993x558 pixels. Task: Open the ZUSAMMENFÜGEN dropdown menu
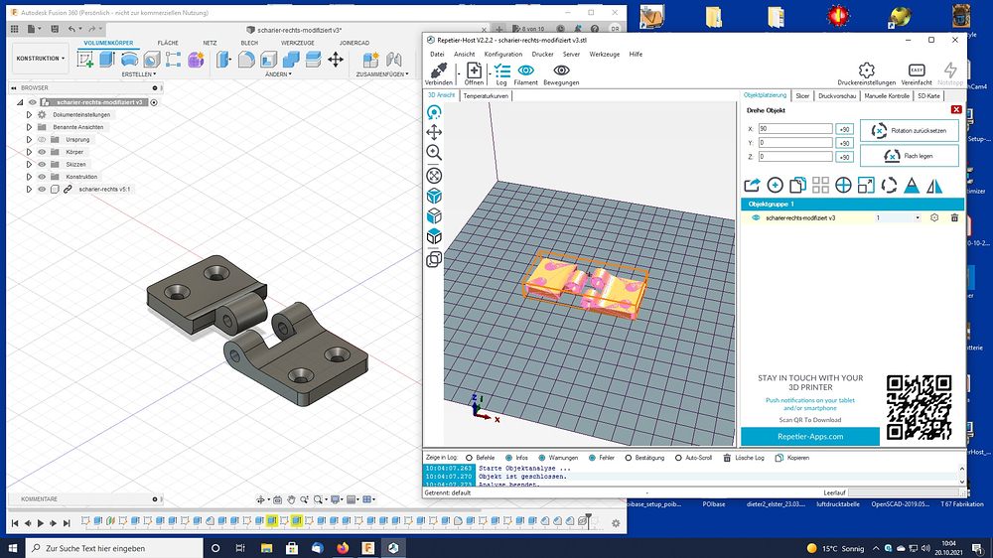coord(382,74)
